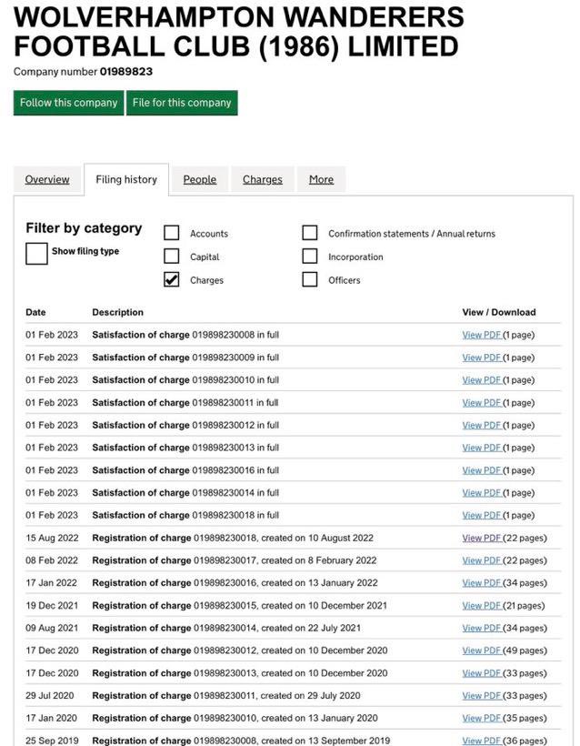This screenshot has height=746, width=580.
Task: View PDF for satisfaction of charge 019898230012
Action: [482, 425]
